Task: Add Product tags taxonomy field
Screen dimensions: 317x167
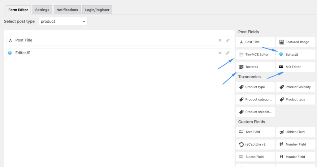Action: 295,100
